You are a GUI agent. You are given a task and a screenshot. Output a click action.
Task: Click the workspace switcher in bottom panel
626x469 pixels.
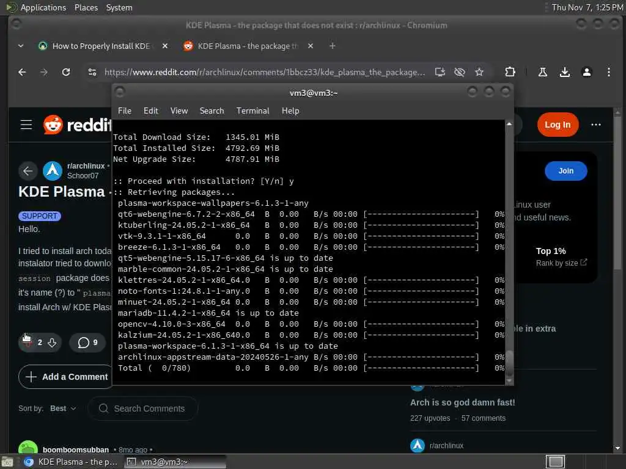(555, 462)
